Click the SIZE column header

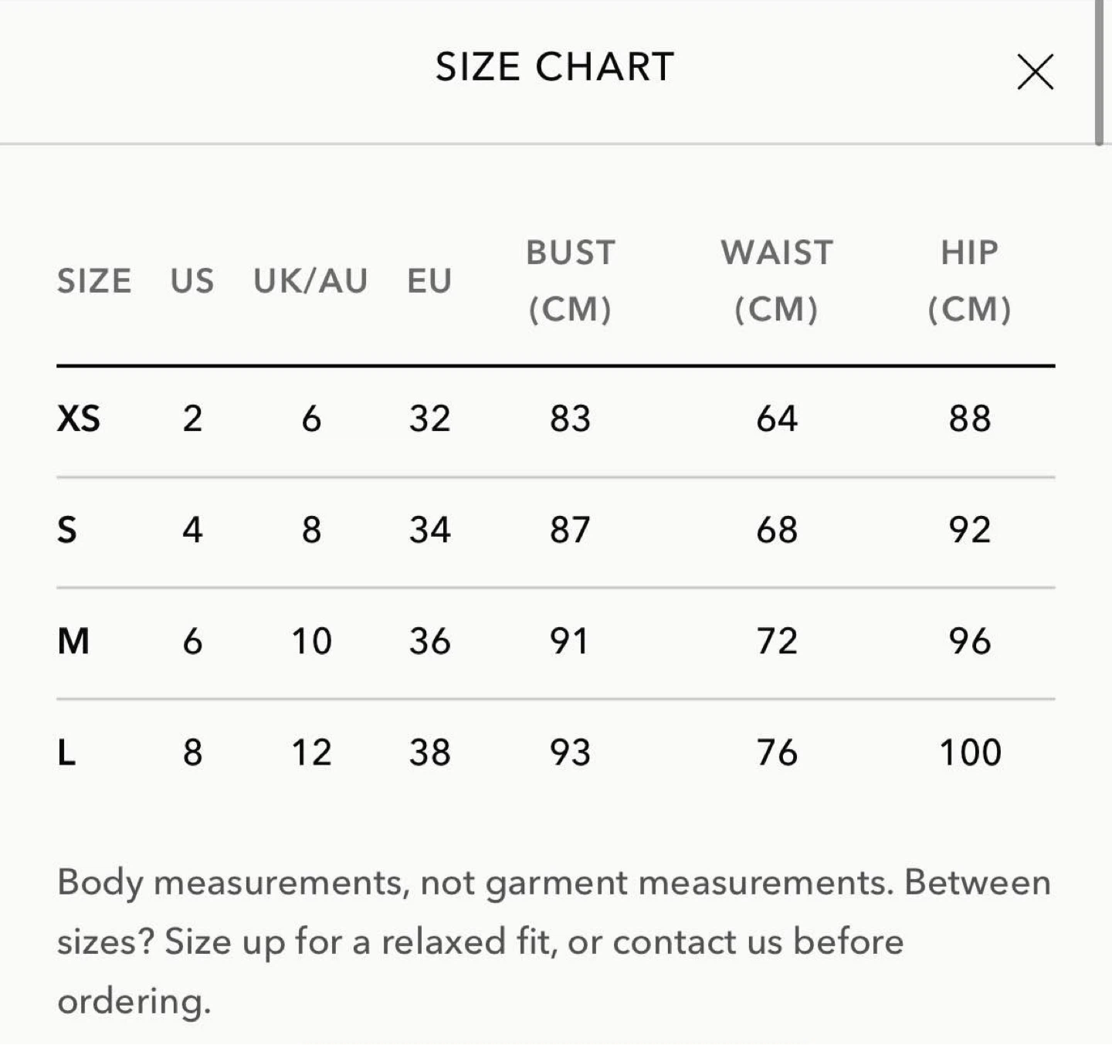(x=94, y=281)
